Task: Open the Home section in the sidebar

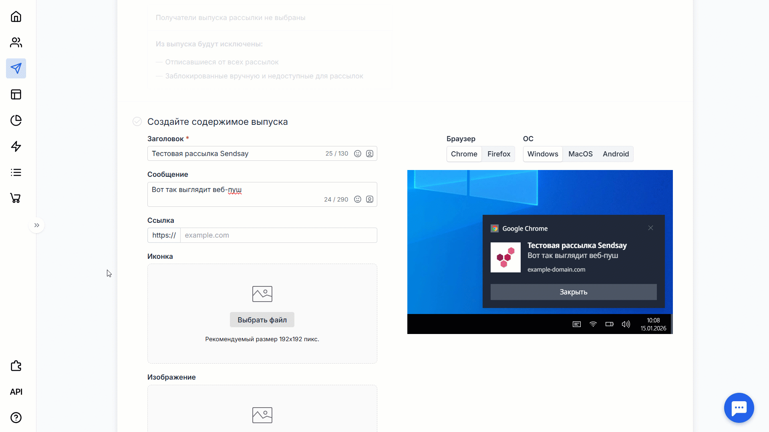Action: 16,16
